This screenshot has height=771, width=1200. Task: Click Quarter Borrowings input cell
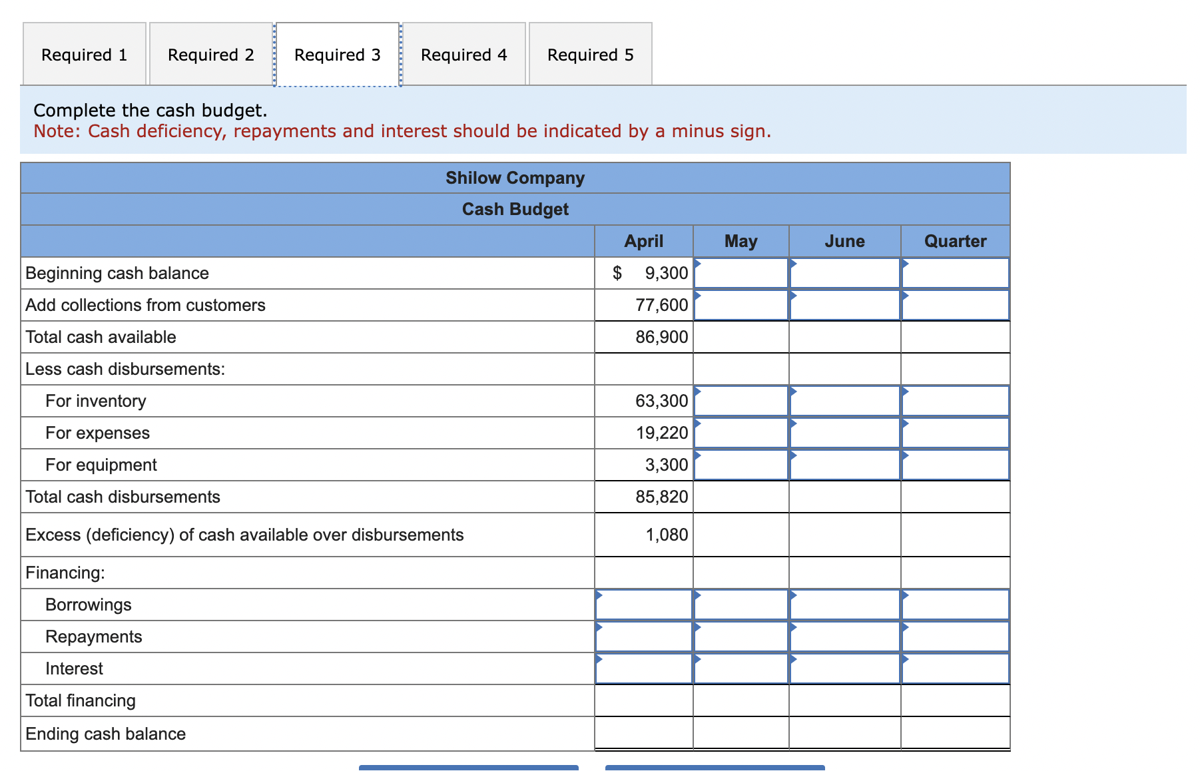point(956,605)
